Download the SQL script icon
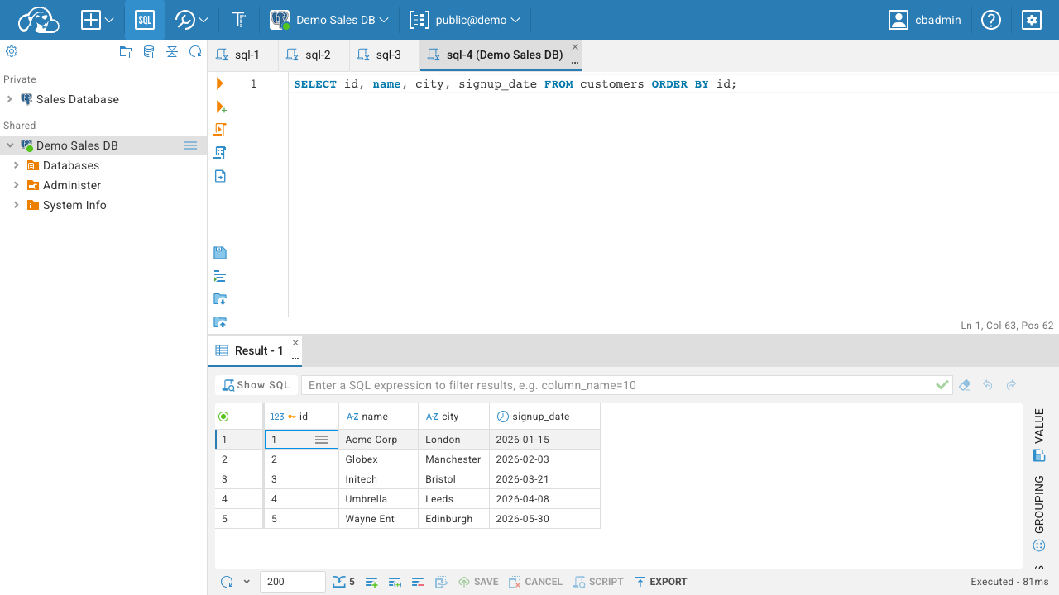1059x595 pixels. 220,299
